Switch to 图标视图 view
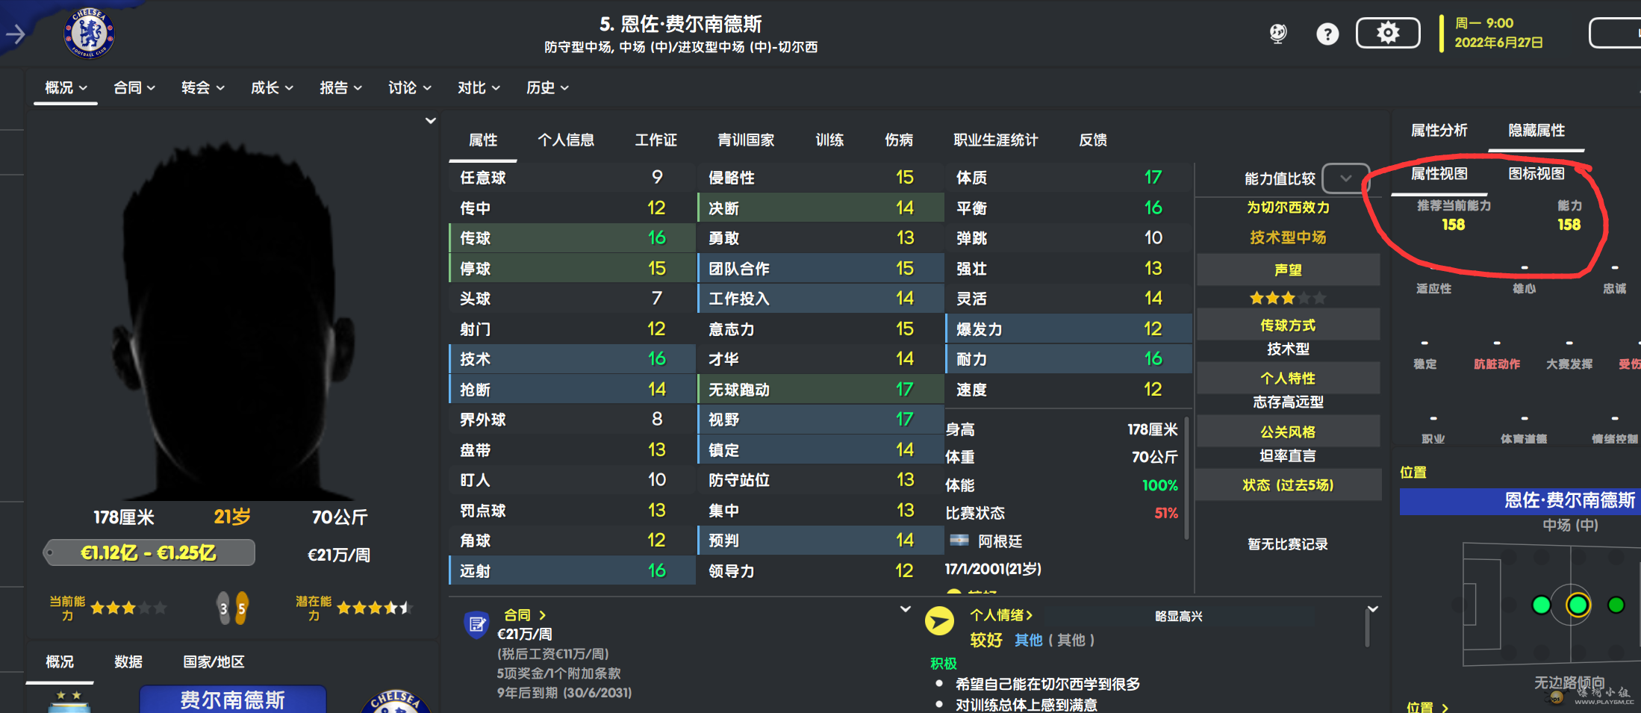Viewport: 1641px width, 713px height. point(1536,174)
